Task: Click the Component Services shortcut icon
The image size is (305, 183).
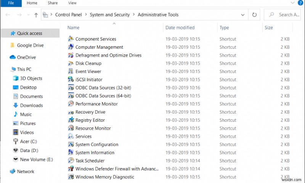Action: tap(71, 39)
